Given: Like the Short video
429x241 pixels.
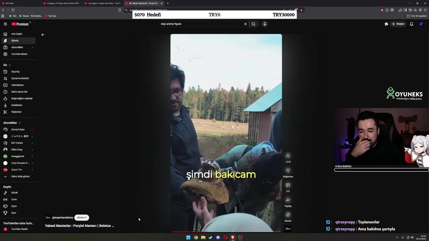Looking at the screenshot, I should tap(288, 156).
